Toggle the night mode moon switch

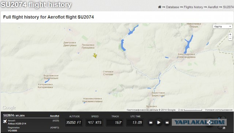point(222,118)
